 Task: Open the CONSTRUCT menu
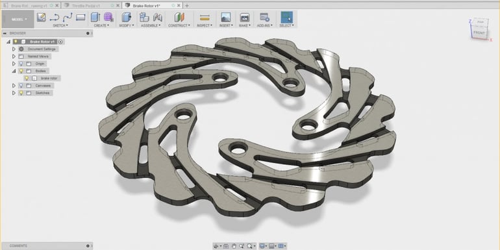coord(179,25)
